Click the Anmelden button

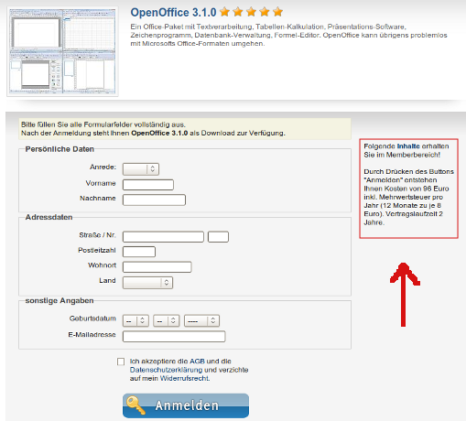(x=186, y=405)
